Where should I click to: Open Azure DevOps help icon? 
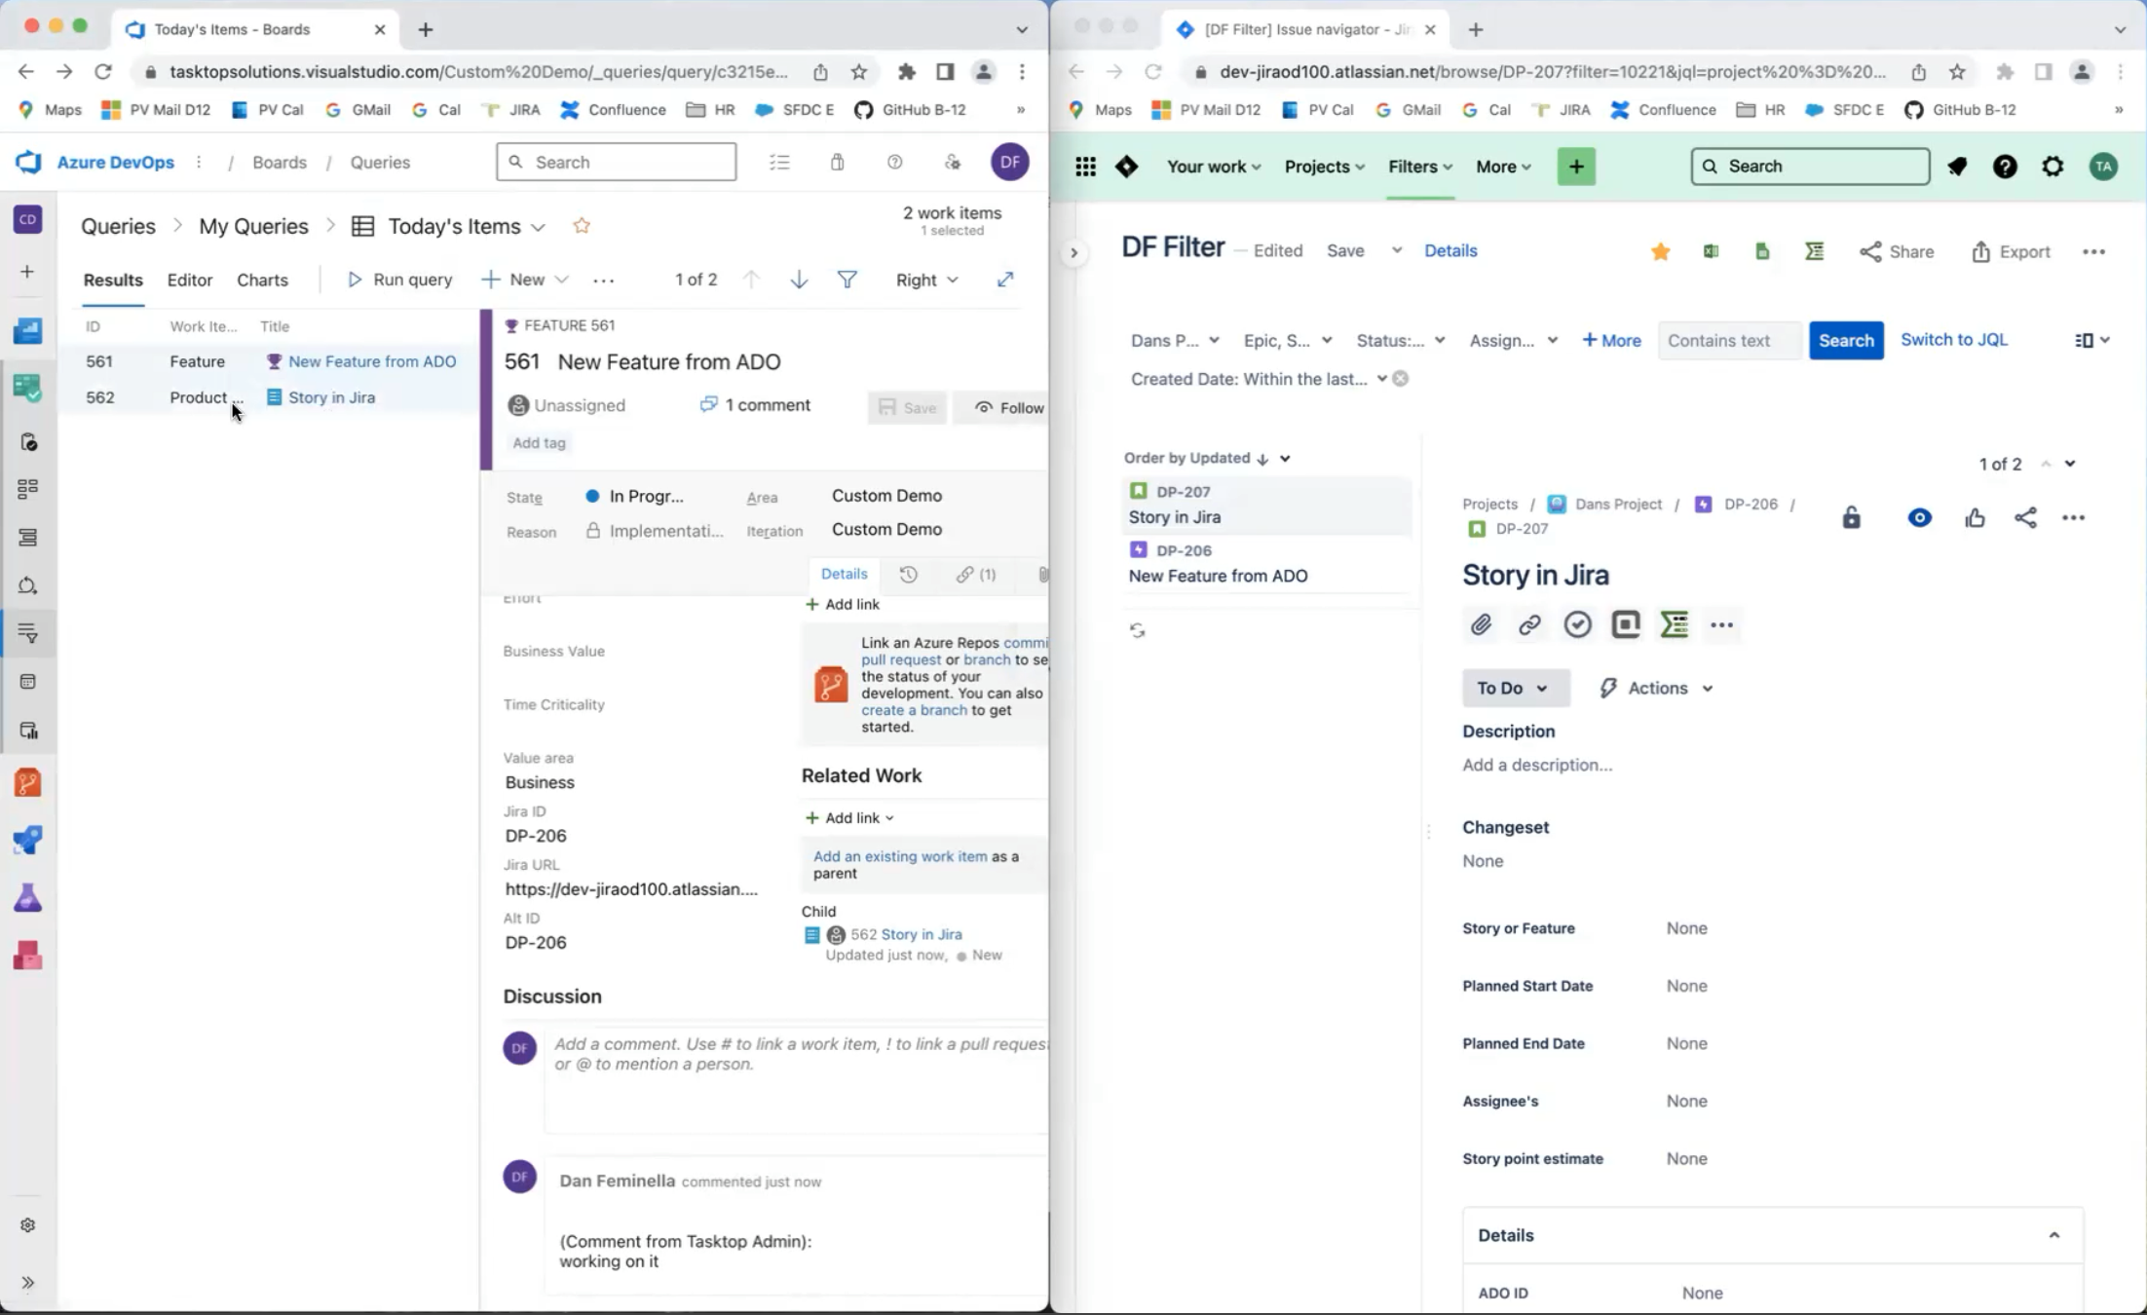(x=894, y=163)
